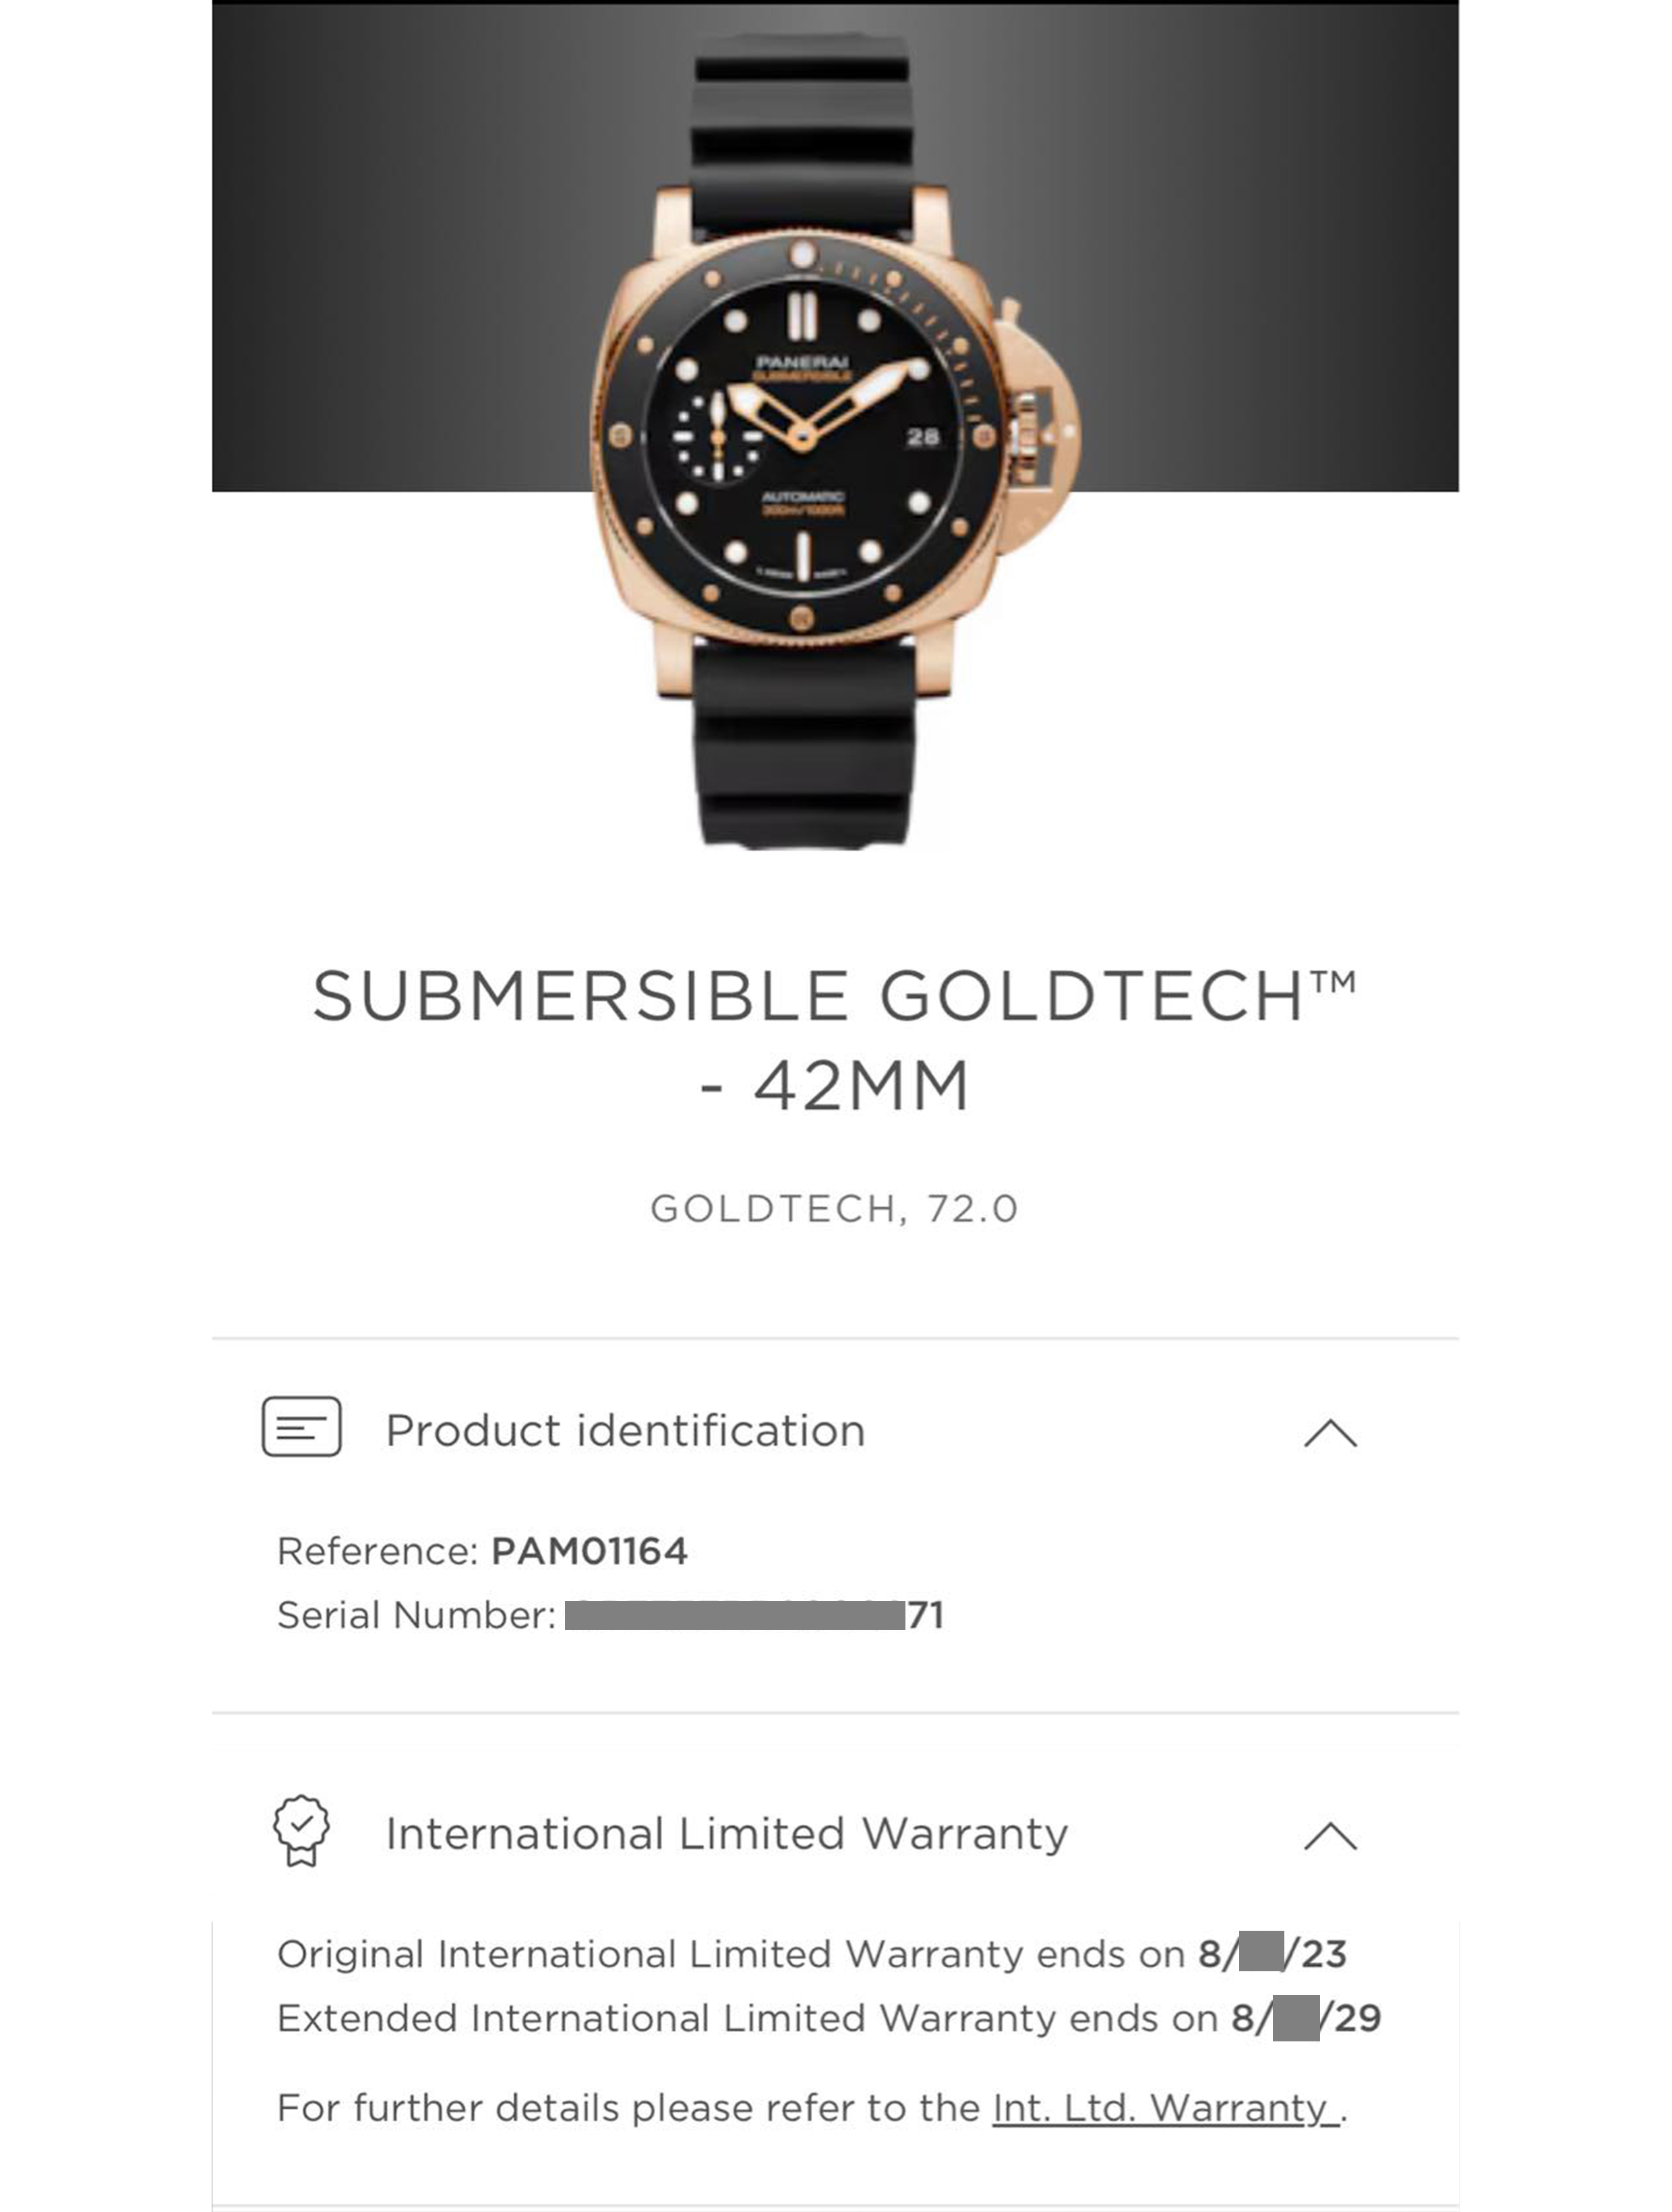1672x2212 pixels.
Task: Click the Extended warranty end date
Action: point(1305,2018)
